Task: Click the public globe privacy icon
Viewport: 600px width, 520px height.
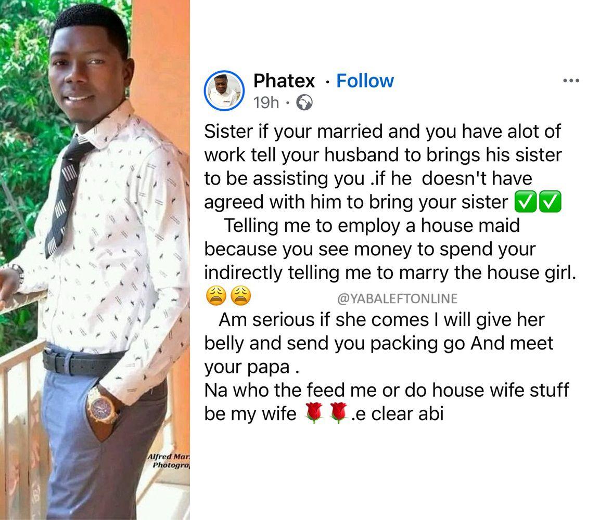Action: click(304, 103)
